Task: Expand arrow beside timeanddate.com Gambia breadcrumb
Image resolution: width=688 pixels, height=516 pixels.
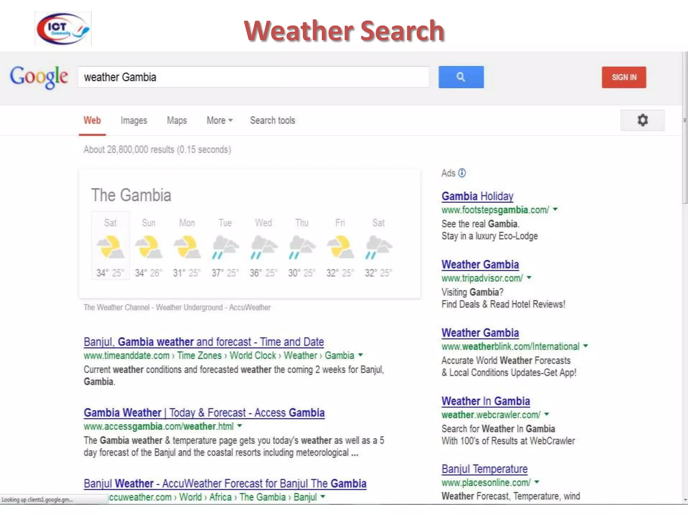Action: pyautogui.click(x=360, y=355)
